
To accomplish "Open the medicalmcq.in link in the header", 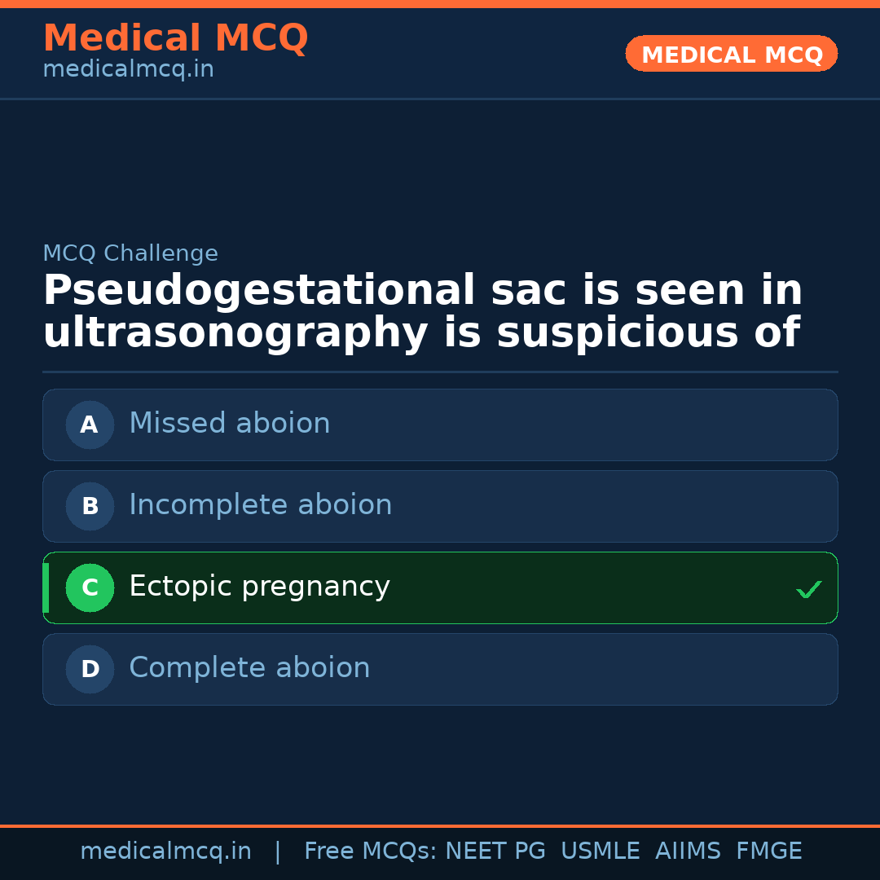I will 128,70.
